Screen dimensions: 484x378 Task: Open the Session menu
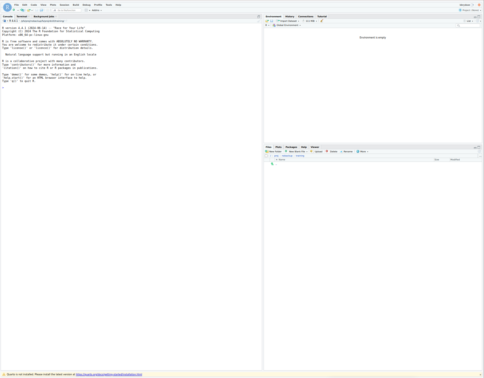pos(64,5)
